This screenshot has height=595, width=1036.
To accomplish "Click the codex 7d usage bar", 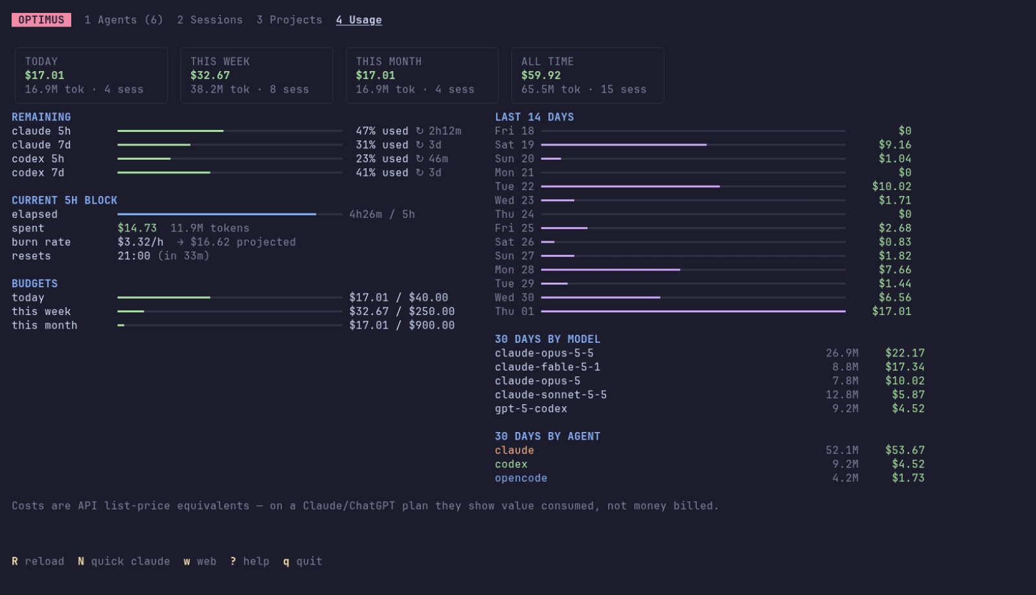I will tap(230, 173).
